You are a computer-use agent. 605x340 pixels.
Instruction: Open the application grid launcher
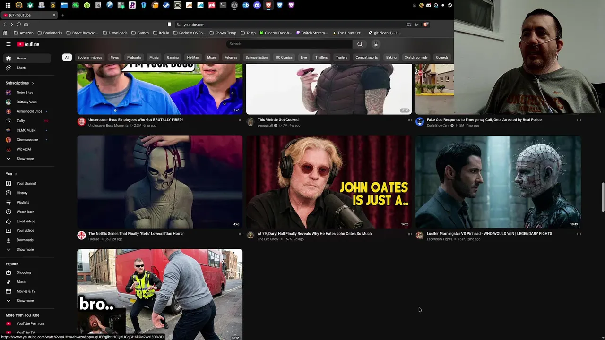click(x=8, y=5)
